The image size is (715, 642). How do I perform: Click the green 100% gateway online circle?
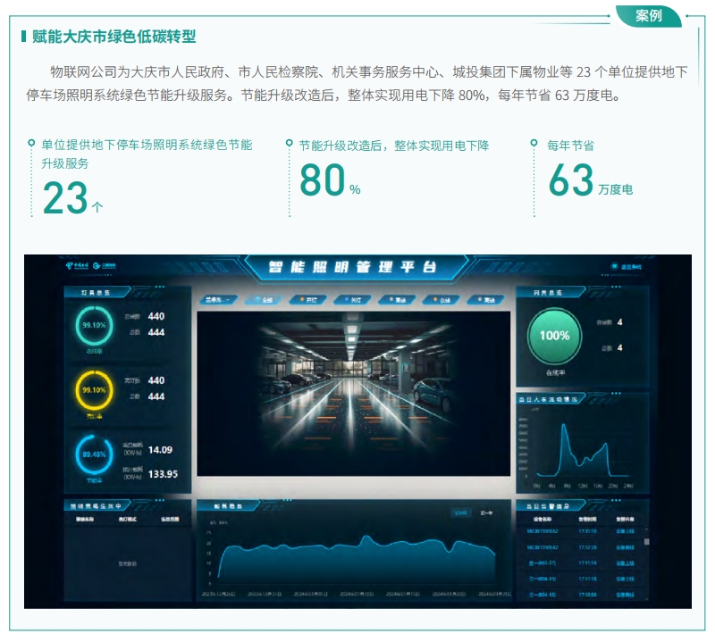pos(554,337)
